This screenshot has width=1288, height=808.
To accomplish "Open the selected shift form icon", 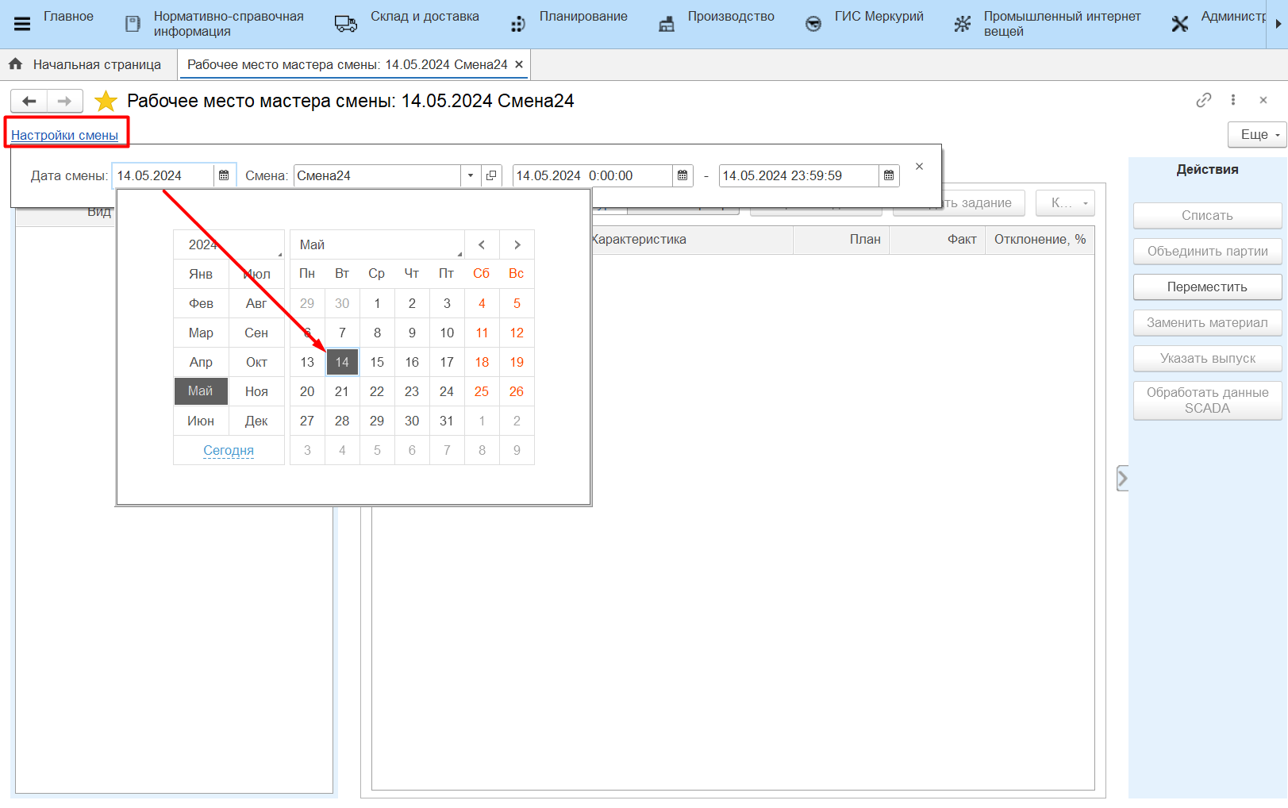I will 491,175.
